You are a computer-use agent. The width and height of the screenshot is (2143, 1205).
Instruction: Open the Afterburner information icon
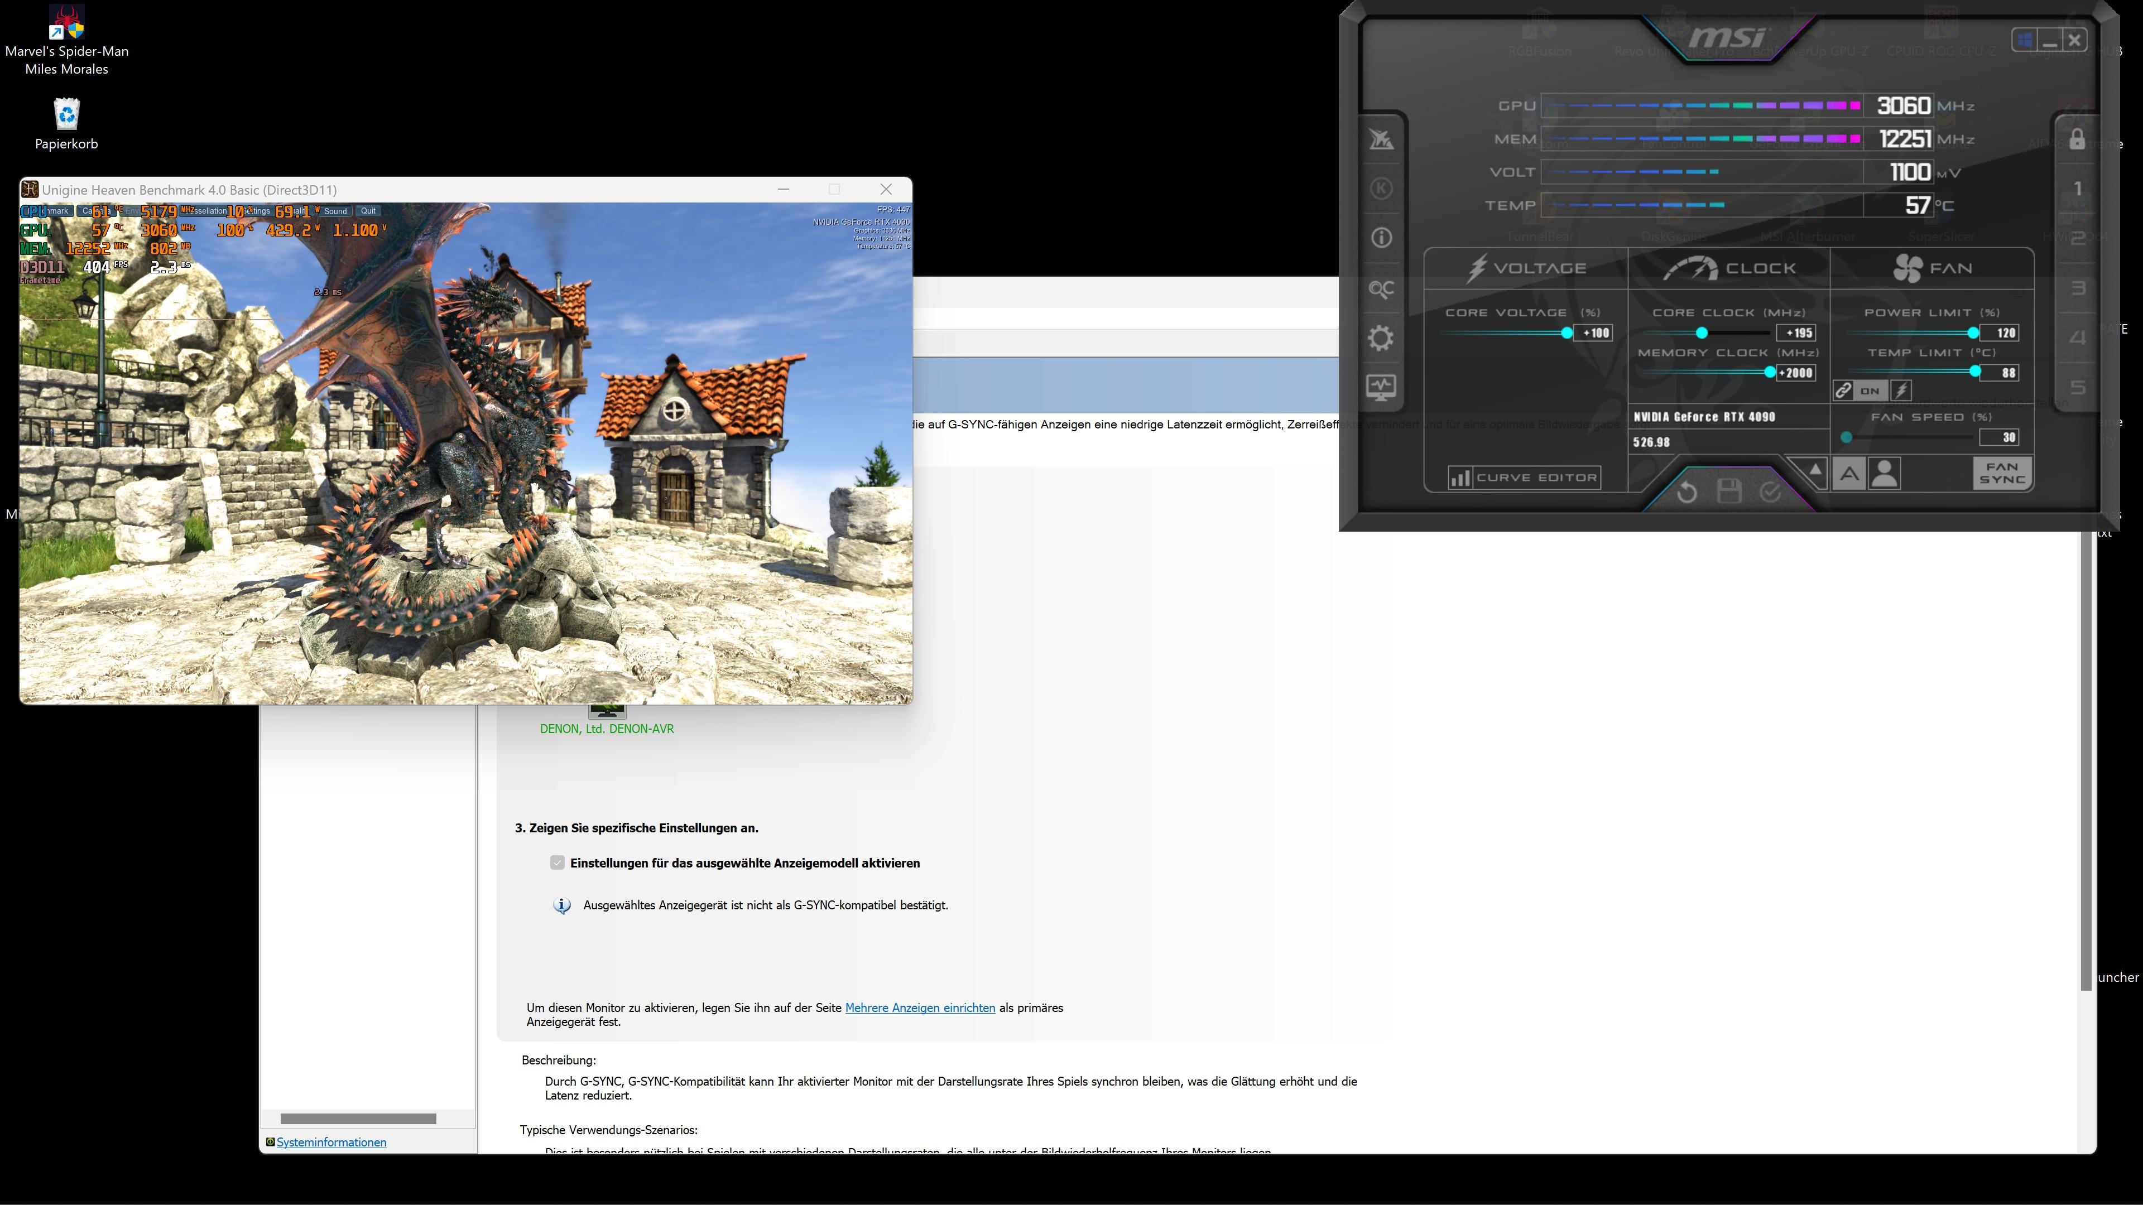(1381, 239)
